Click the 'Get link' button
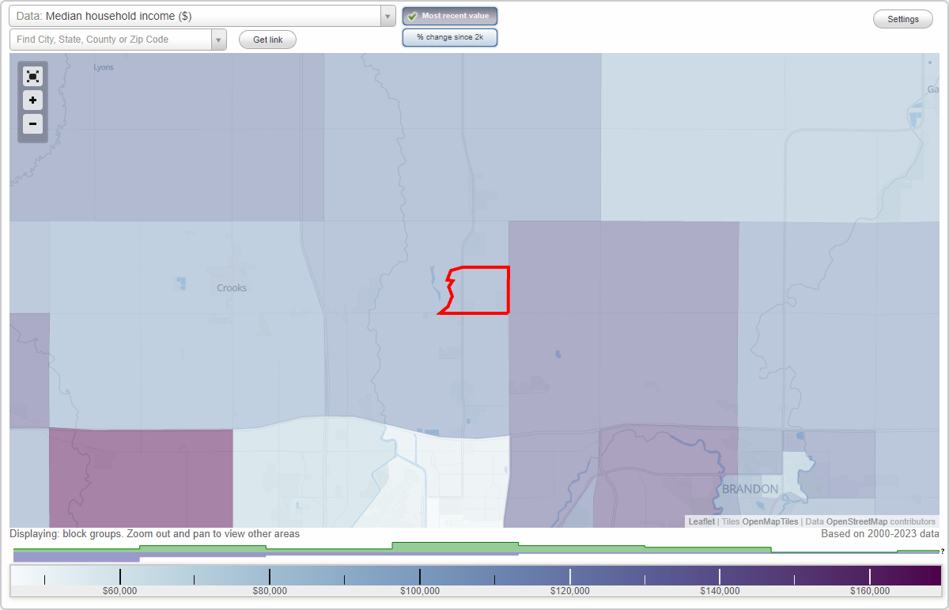 [267, 40]
